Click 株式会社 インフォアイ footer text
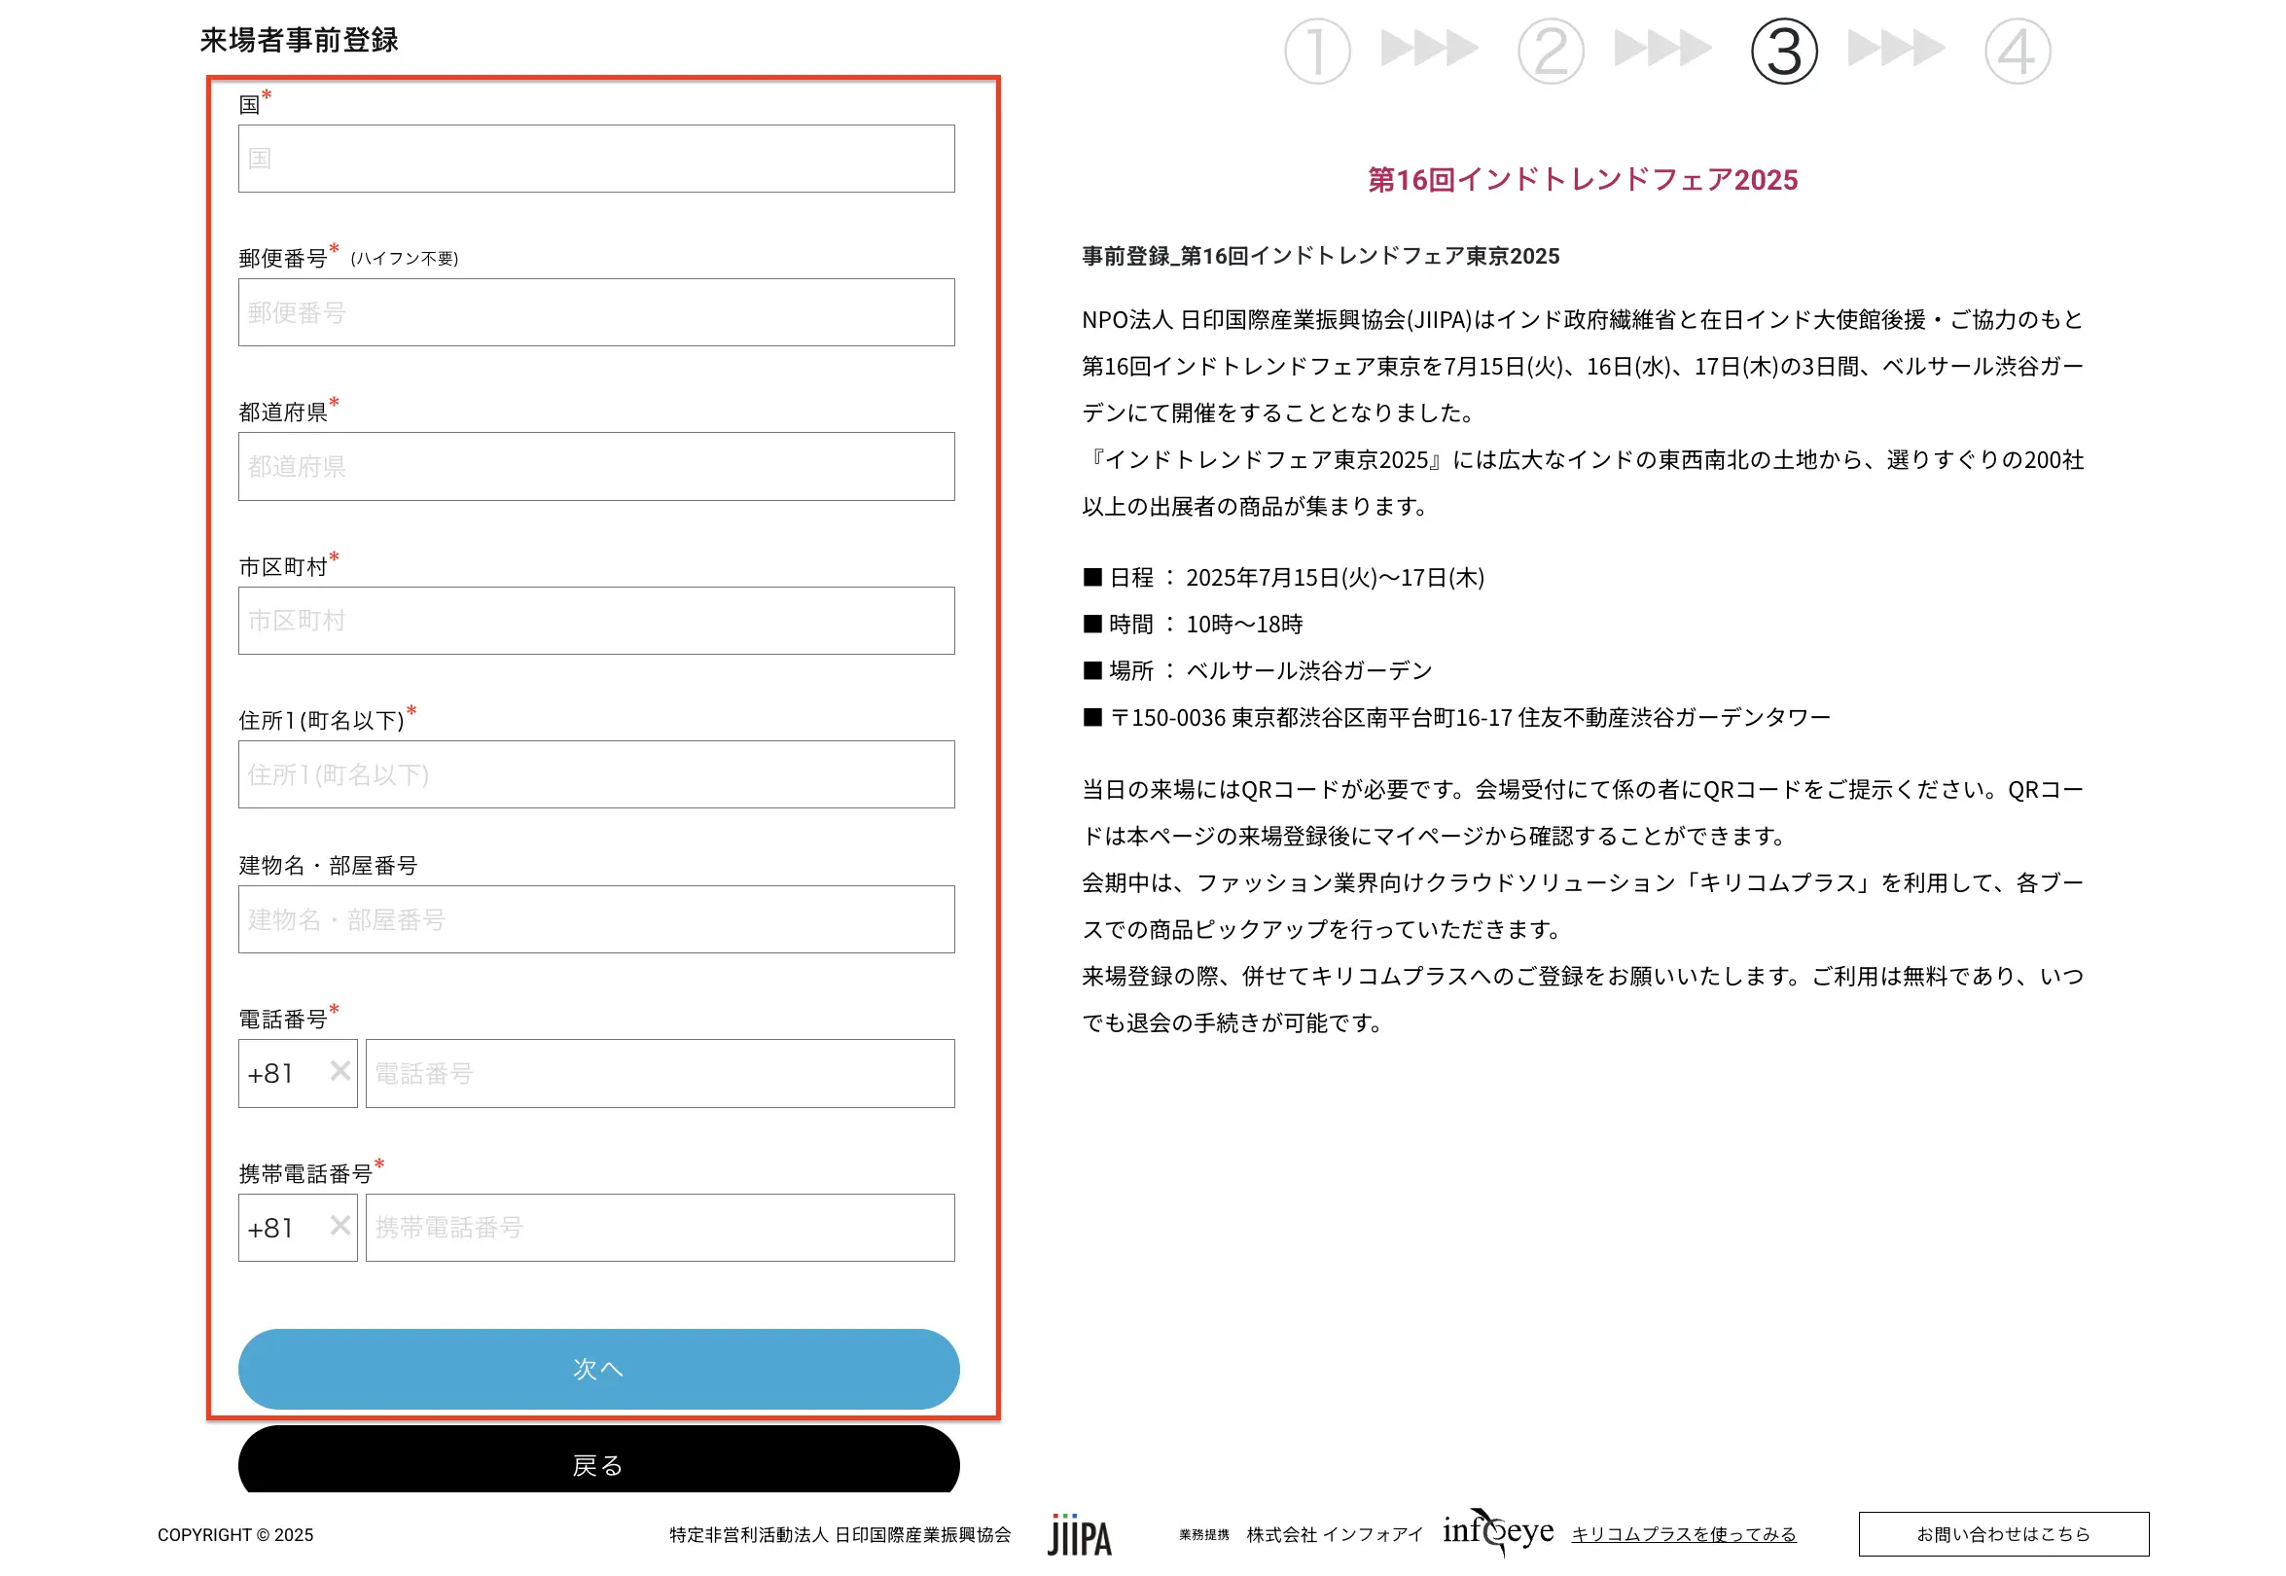This screenshot has width=2286, height=1576. (x=1334, y=1534)
